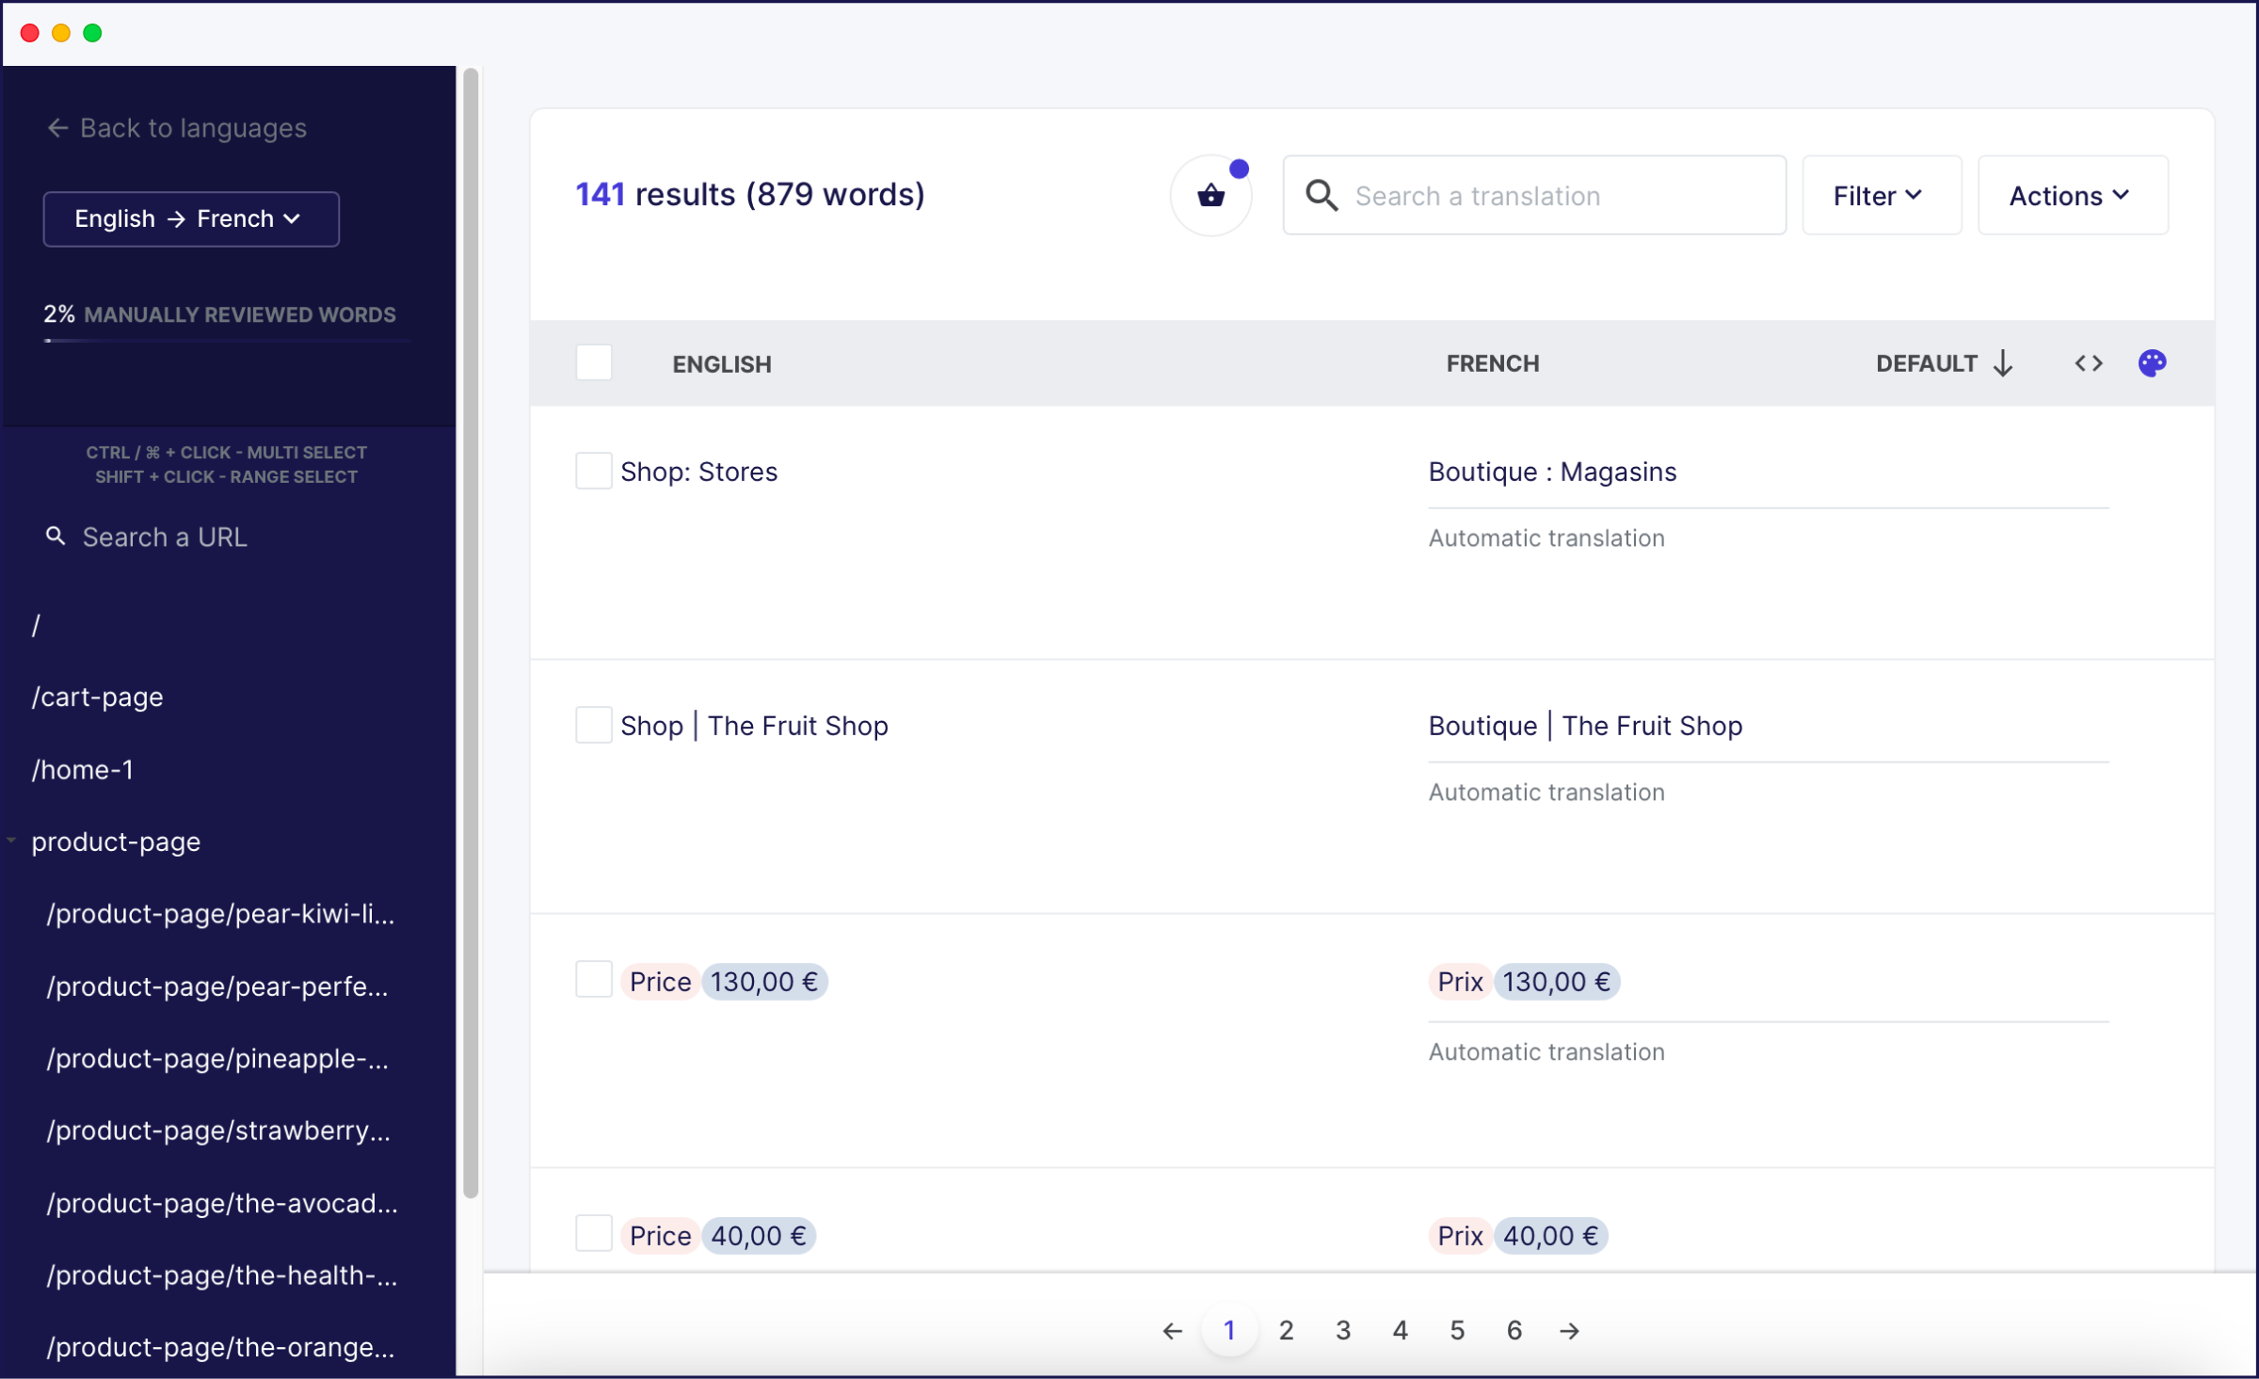Click the DEFAULT sort order icon
Screen dimensions: 2259x1379
[x=2006, y=363]
